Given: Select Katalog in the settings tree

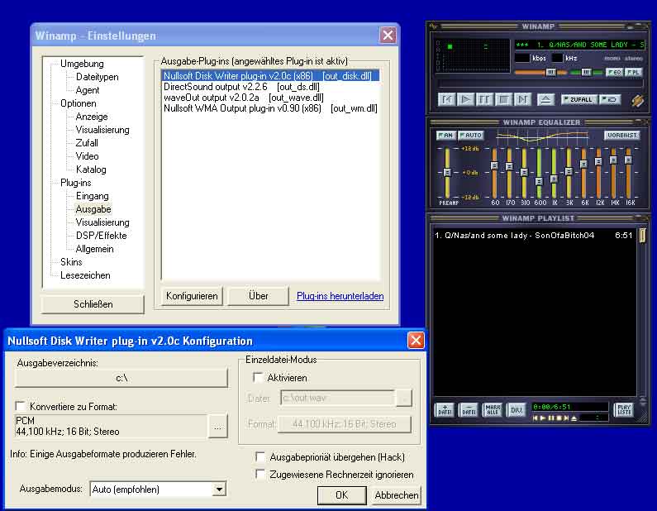Looking at the screenshot, I should pyautogui.click(x=91, y=170).
